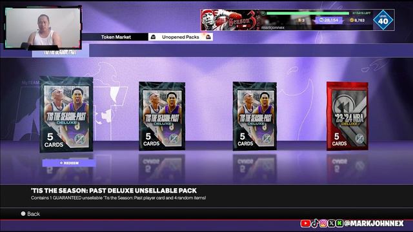Click the season icon before the progress bar

pos(263,13)
